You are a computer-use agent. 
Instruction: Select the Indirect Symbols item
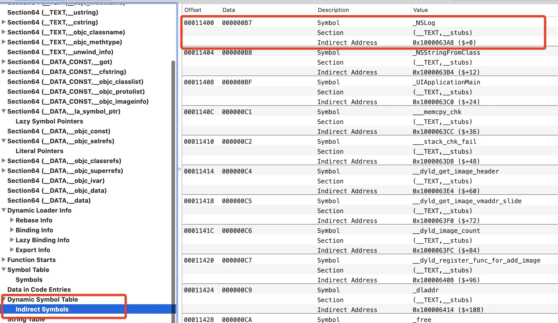[42, 309]
